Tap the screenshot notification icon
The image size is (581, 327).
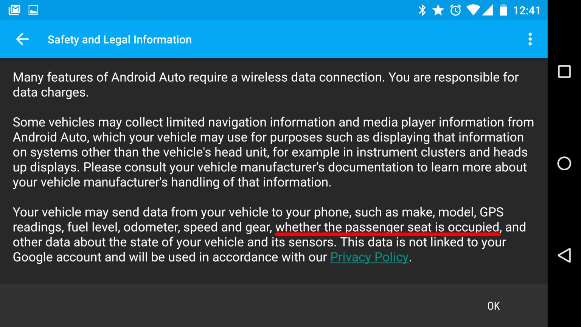pos(33,9)
